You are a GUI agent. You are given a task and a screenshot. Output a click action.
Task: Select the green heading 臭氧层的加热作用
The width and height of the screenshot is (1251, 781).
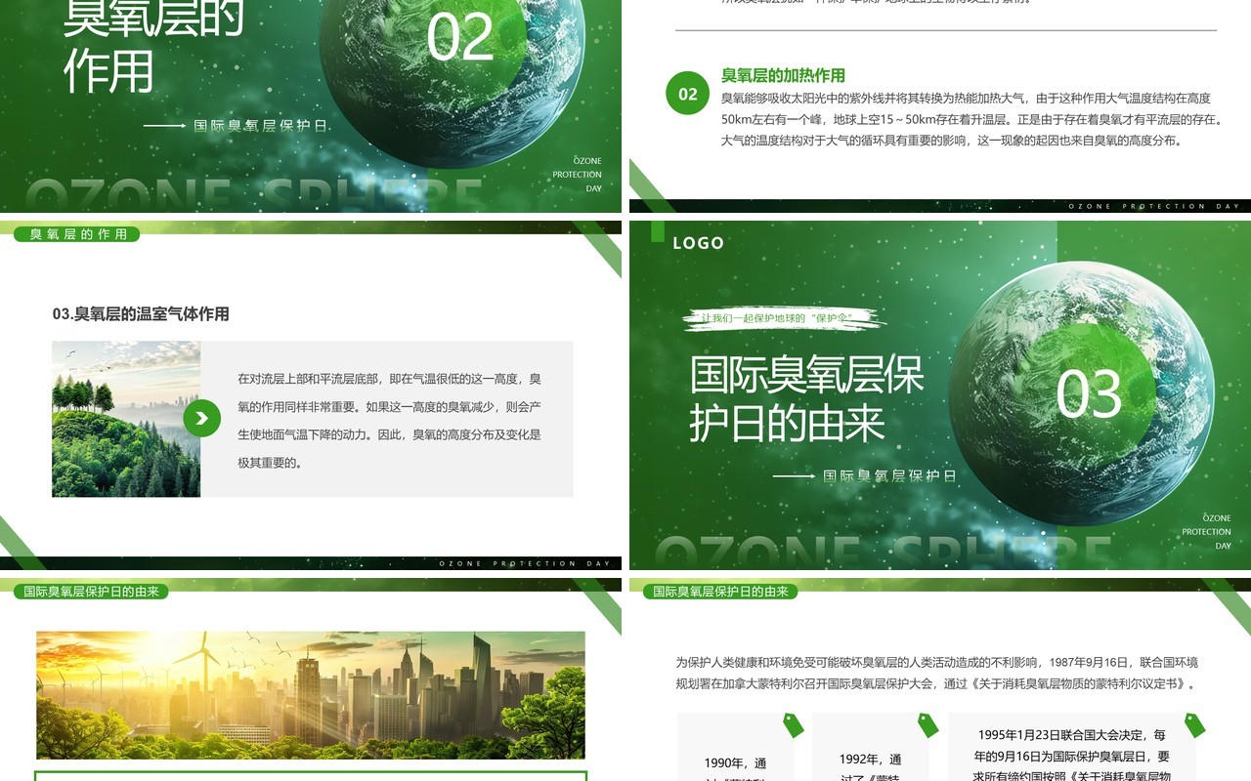pos(783,75)
